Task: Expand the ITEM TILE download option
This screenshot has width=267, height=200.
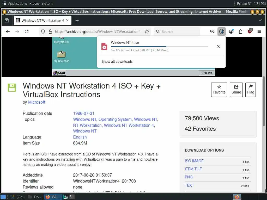Action: pyautogui.click(x=193, y=169)
